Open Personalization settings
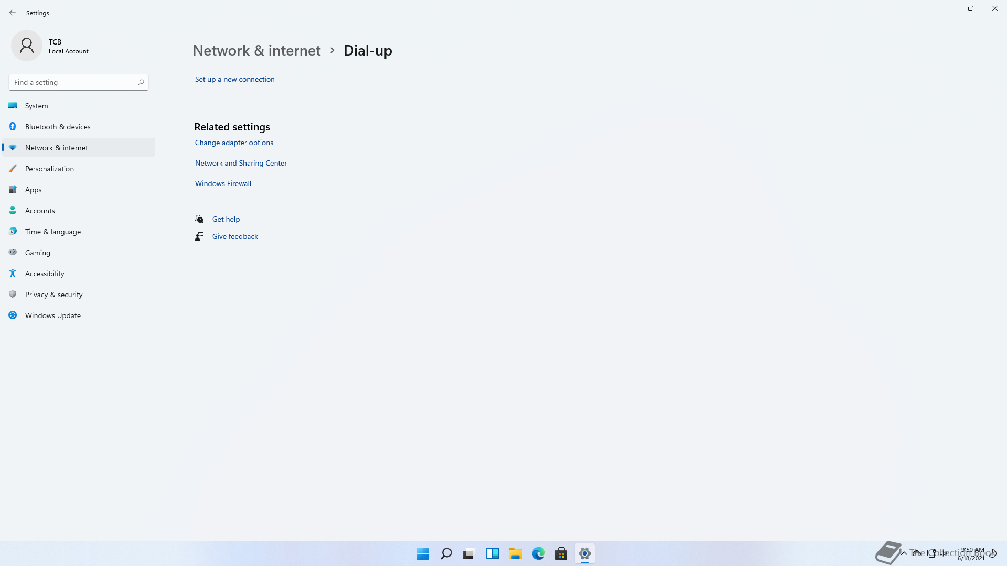 pos(79,169)
